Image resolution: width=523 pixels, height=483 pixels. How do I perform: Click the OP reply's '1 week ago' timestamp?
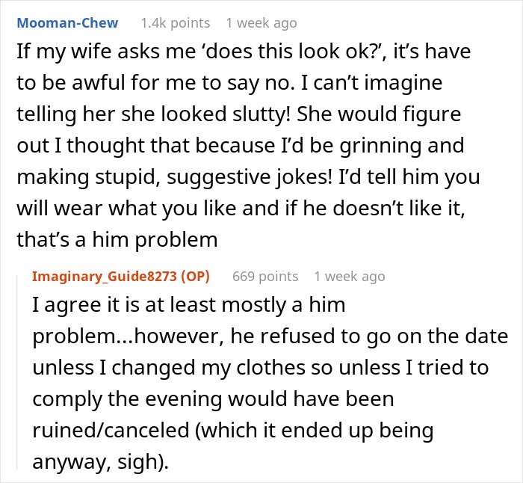[x=350, y=277]
